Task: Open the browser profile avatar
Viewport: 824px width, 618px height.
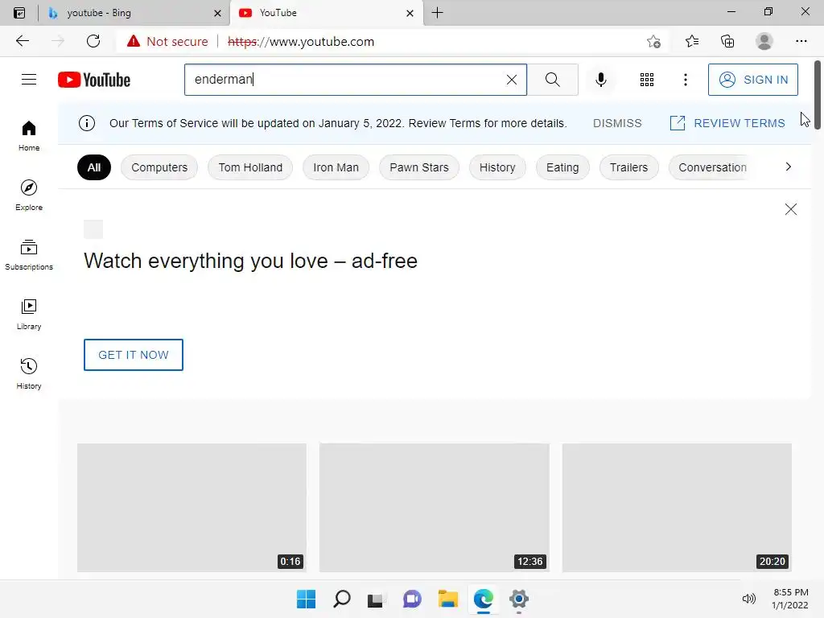Action: coord(764,41)
